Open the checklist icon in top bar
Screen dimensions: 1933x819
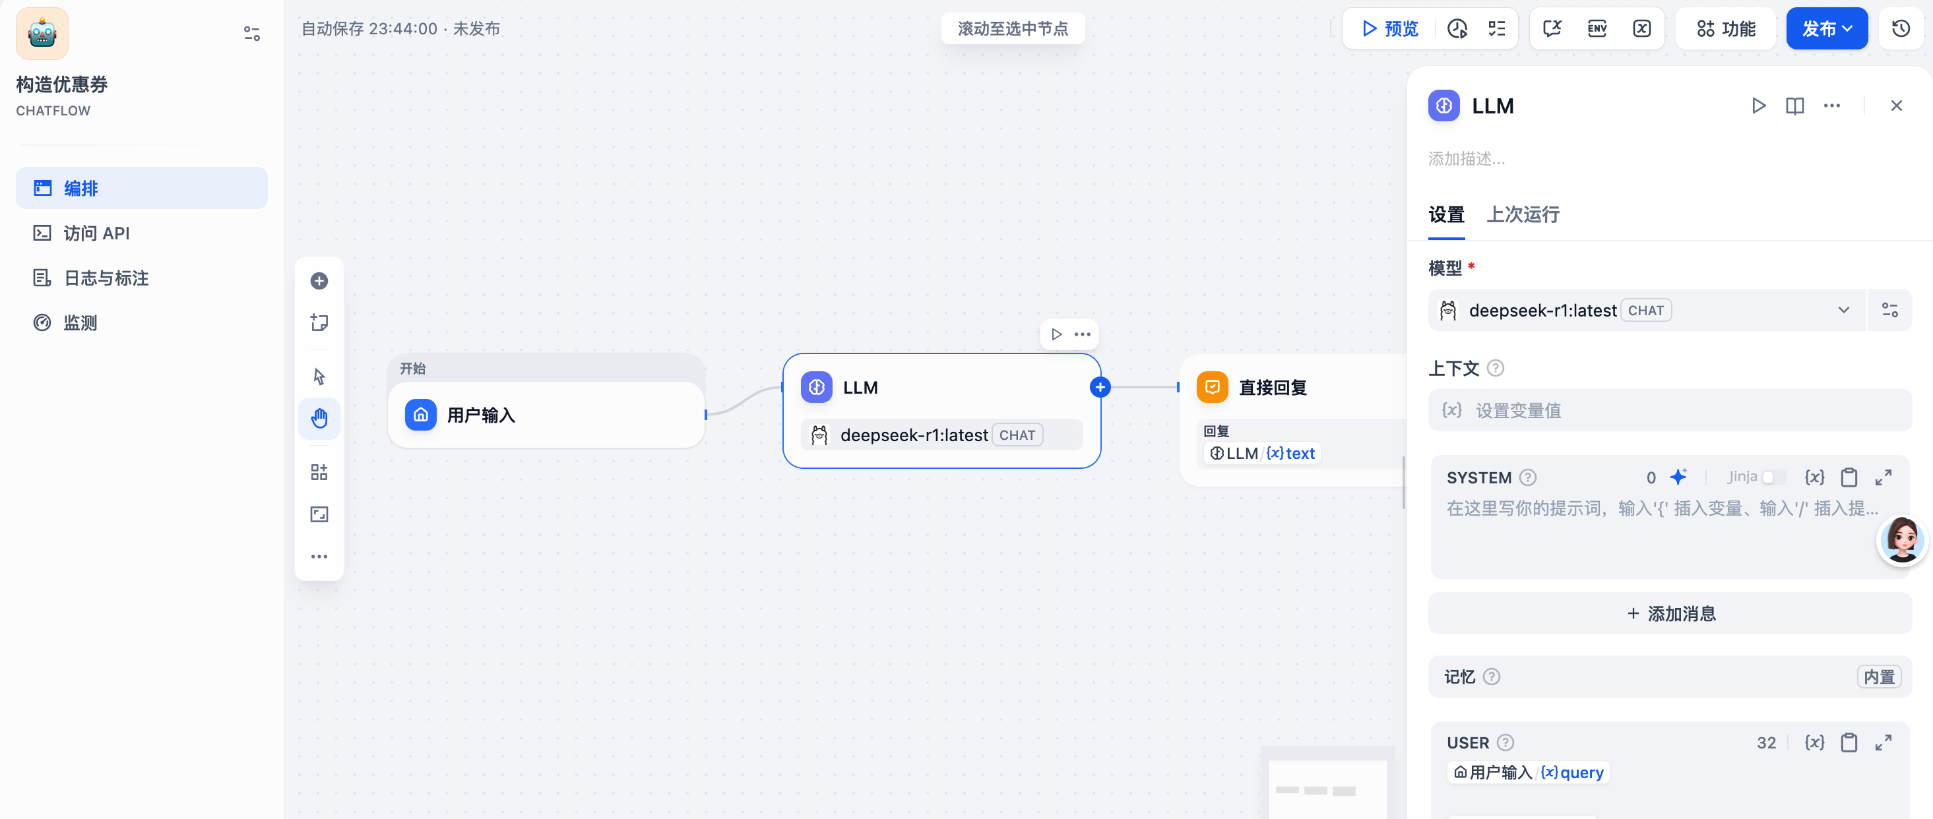coord(1497,28)
